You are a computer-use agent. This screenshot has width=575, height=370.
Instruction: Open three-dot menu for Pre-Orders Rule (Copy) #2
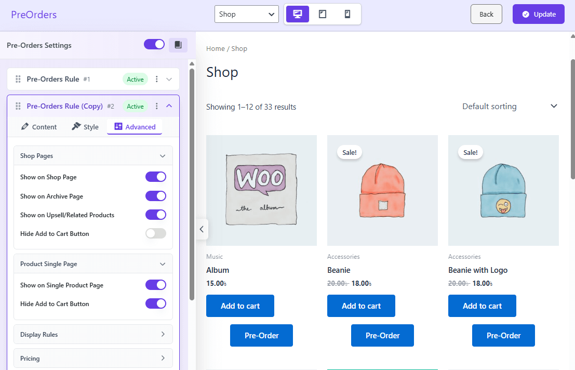click(156, 106)
